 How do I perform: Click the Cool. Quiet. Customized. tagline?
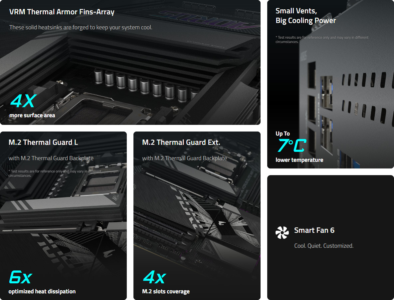(x=324, y=246)
